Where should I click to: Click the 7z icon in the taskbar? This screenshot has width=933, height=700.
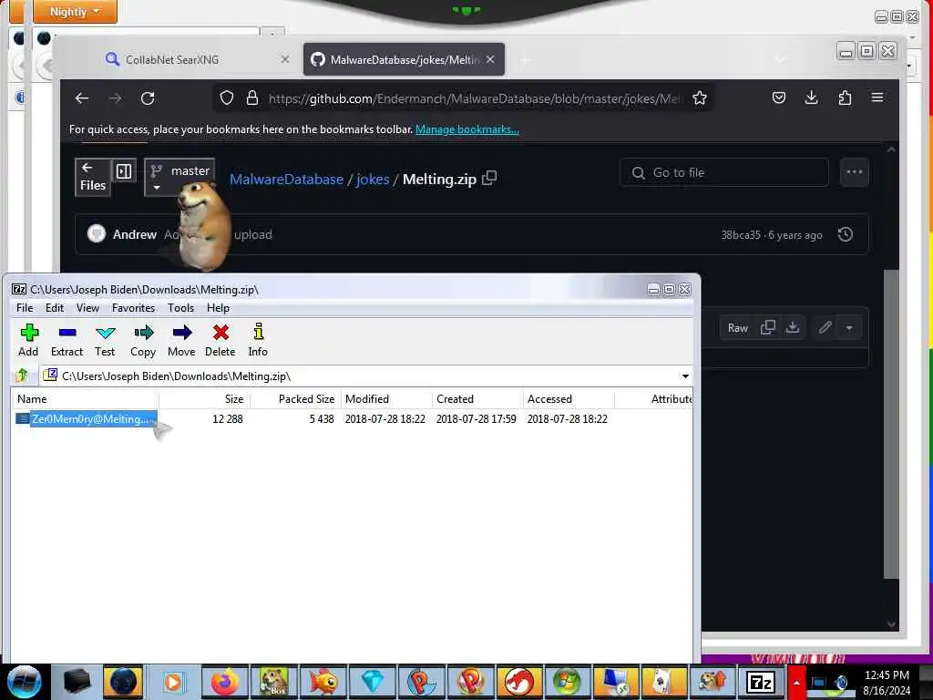click(x=761, y=682)
